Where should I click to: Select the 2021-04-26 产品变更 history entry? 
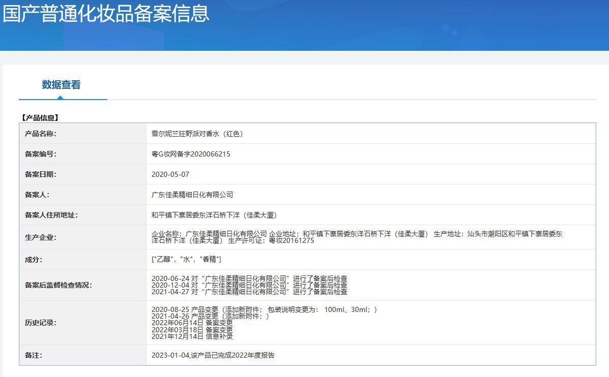click(210, 316)
